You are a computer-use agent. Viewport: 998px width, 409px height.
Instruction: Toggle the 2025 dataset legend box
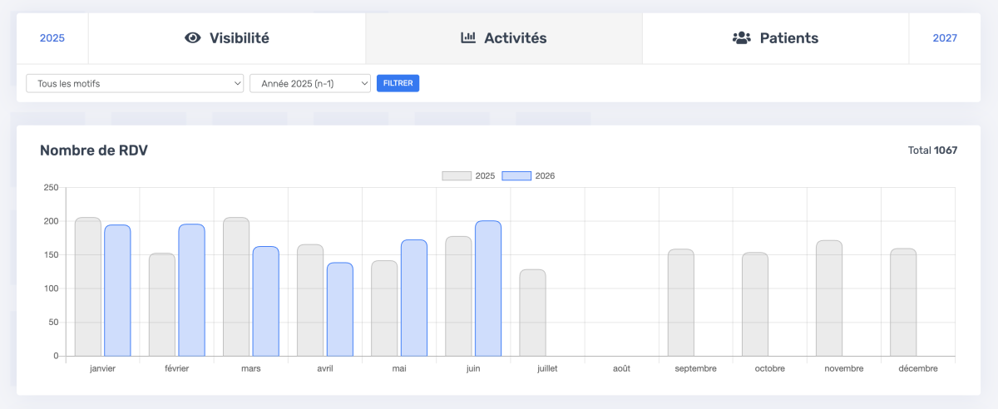pos(456,176)
